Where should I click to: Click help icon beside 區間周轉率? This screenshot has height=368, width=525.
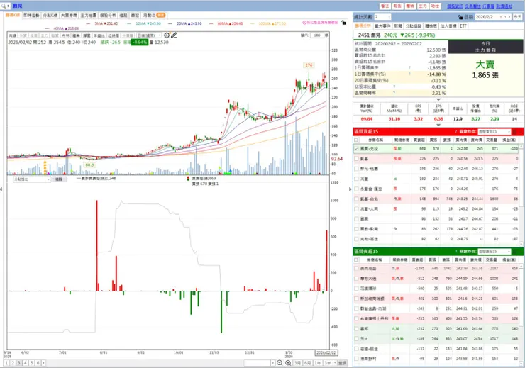pyautogui.click(x=394, y=94)
